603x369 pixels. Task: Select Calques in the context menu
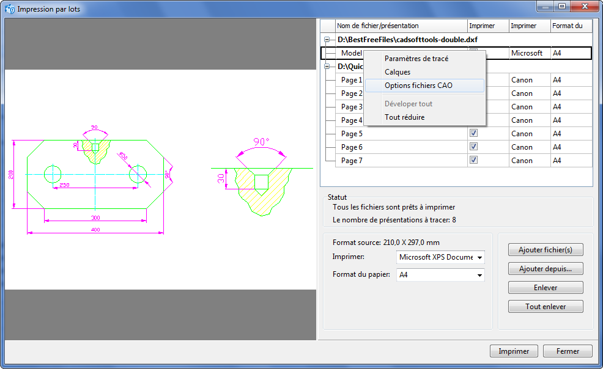(x=398, y=72)
